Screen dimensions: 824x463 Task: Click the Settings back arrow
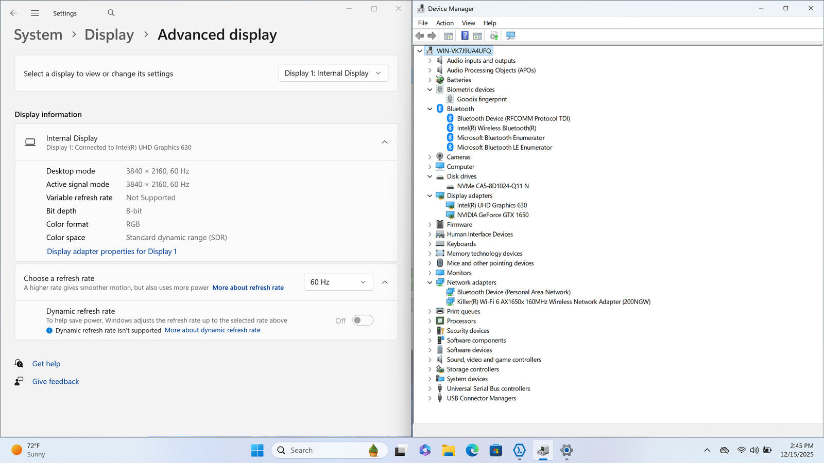click(13, 13)
